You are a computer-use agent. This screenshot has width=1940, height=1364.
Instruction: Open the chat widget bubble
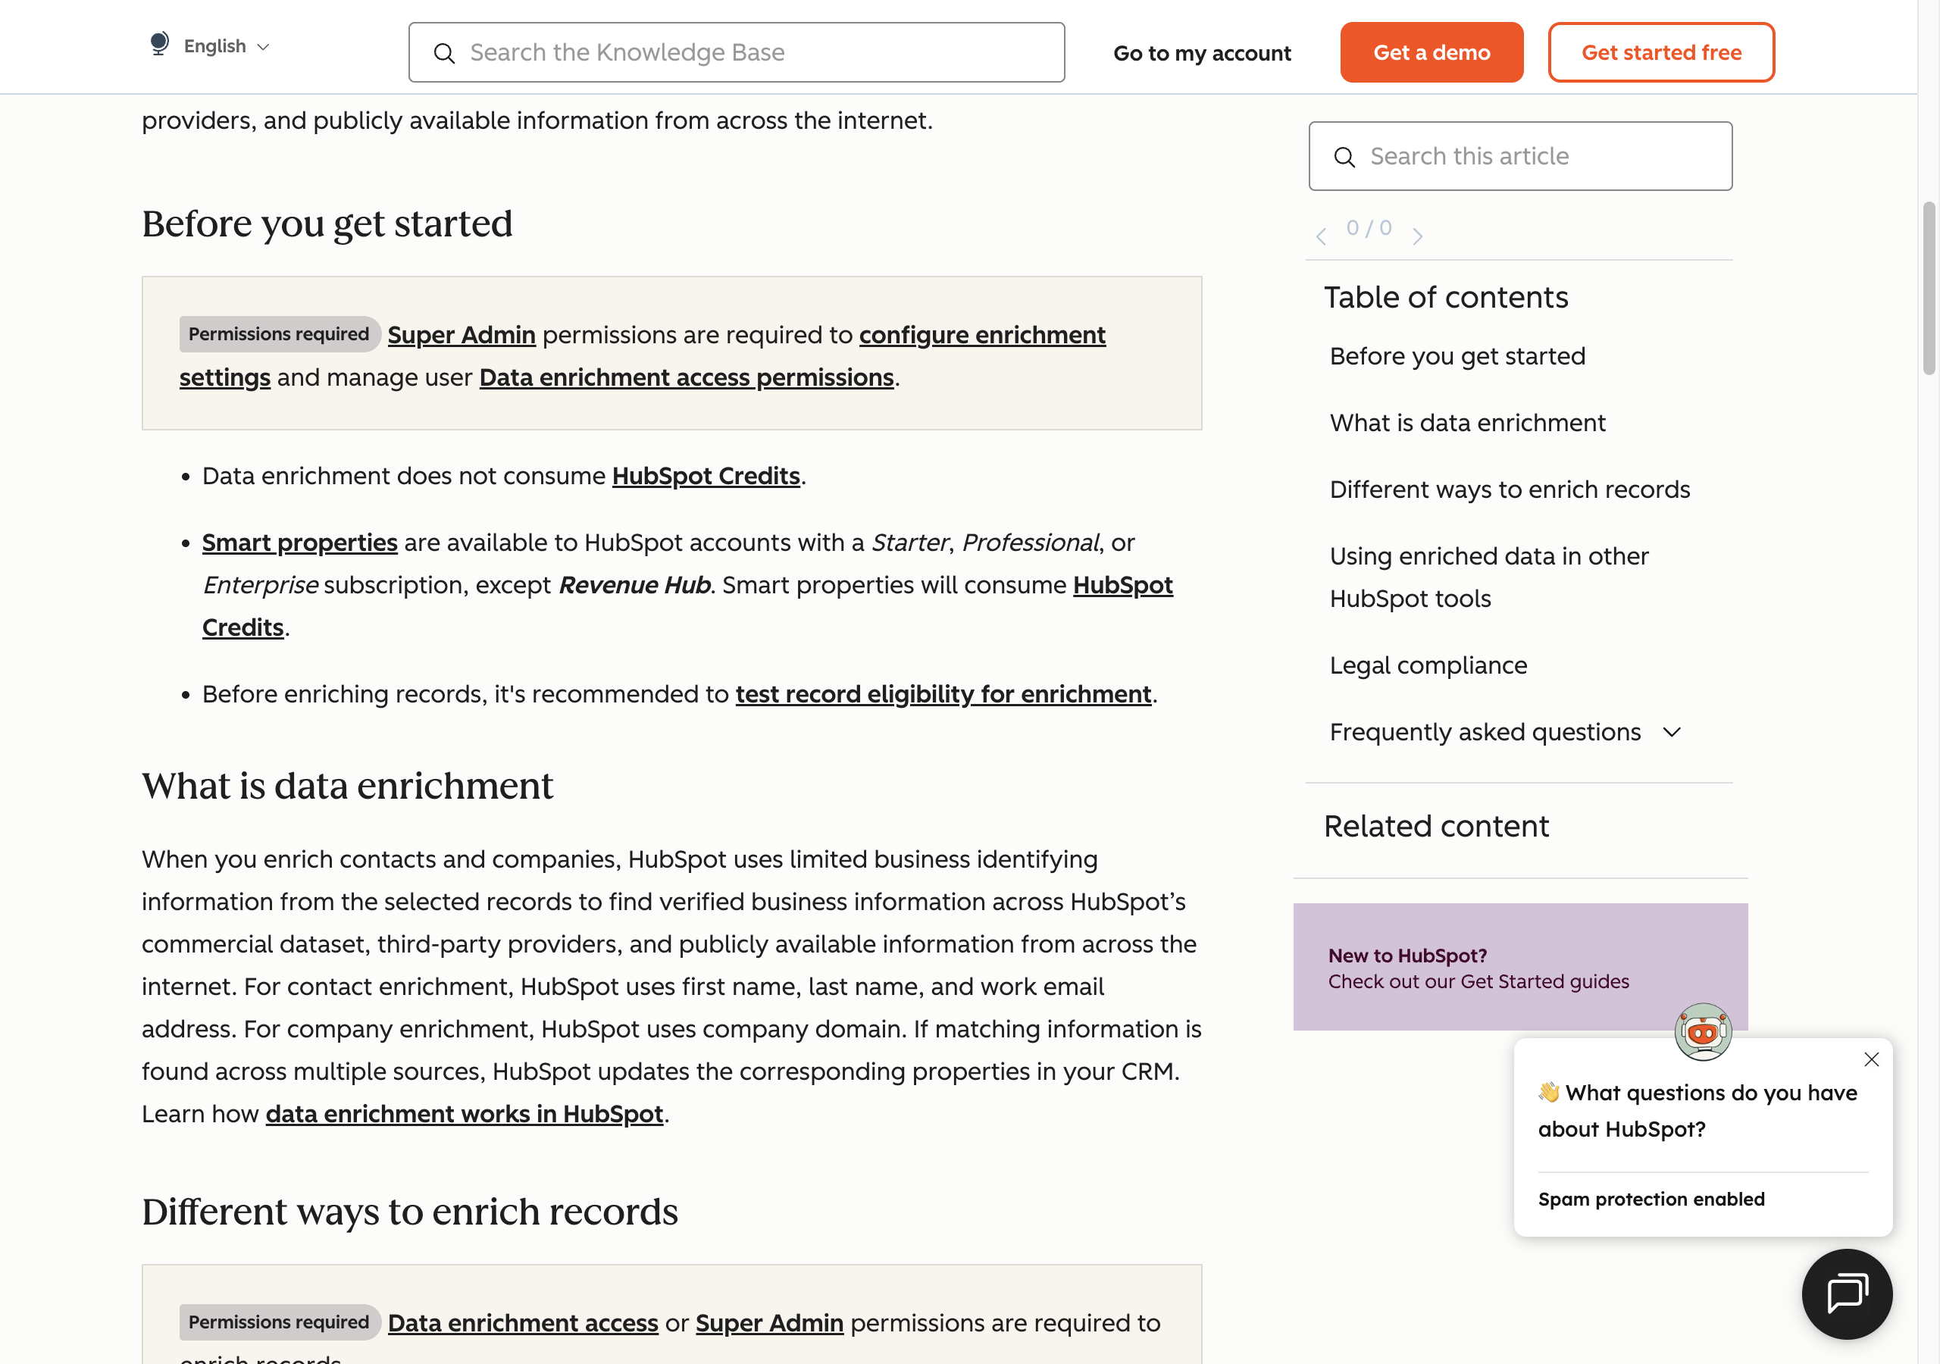point(1847,1294)
